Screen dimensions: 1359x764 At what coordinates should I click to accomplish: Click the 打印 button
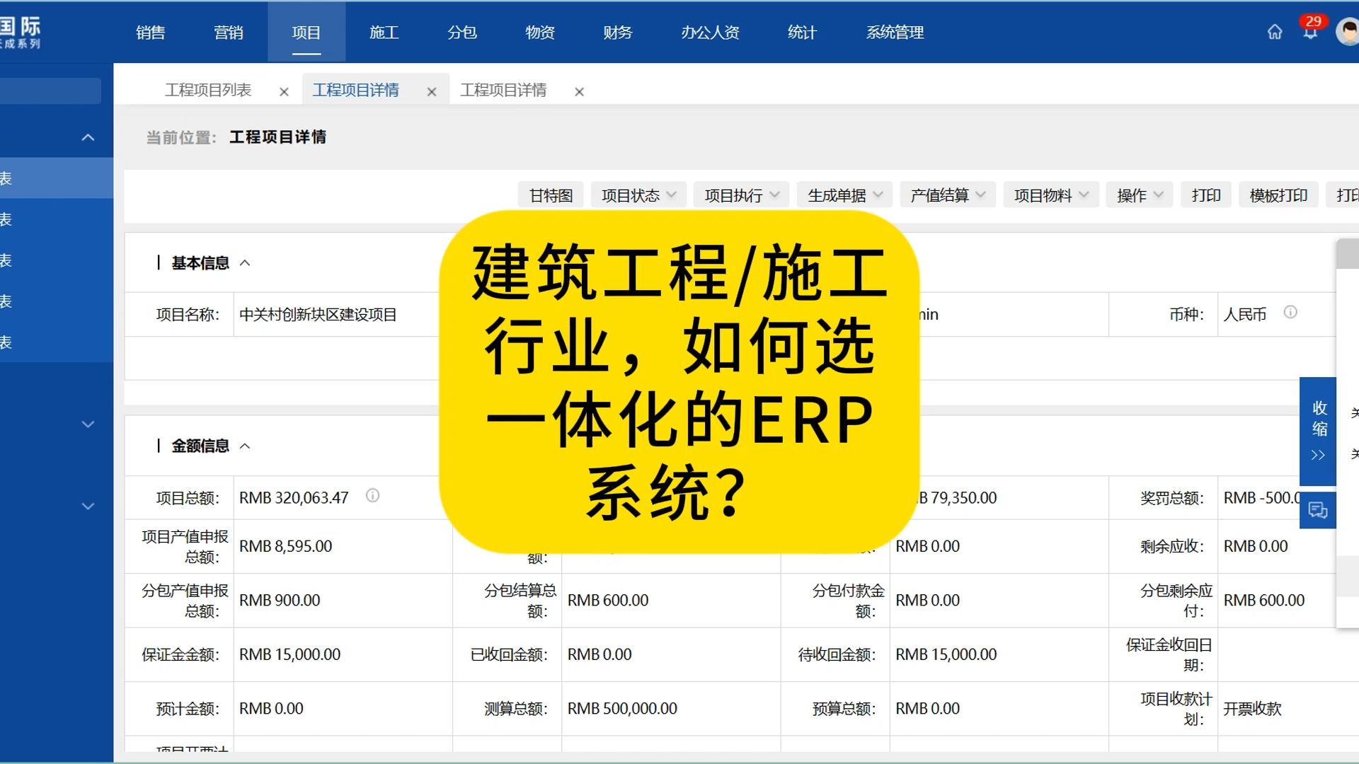point(1206,195)
